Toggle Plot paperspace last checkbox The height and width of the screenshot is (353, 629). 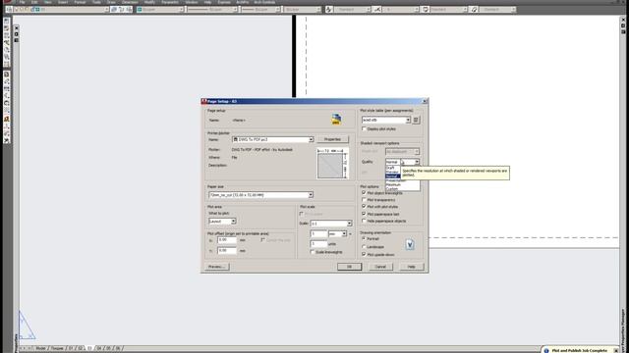click(365, 214)
